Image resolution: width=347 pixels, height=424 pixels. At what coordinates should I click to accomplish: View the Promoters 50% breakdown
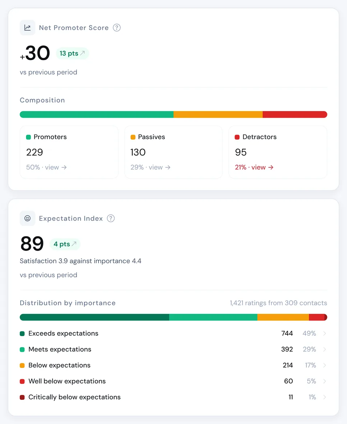click(x=46, y=167)
